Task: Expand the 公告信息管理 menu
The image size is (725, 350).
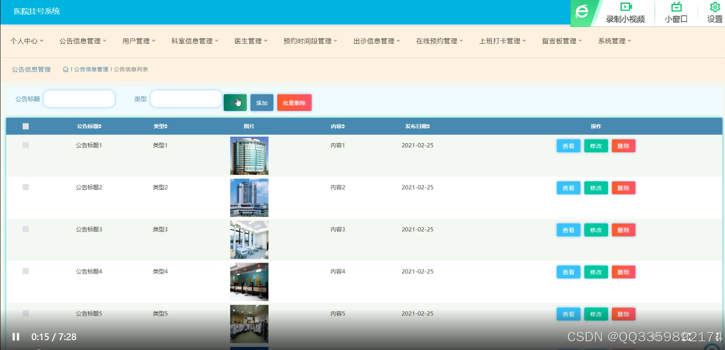Action: pyautogui.click(x=83, y=41)
